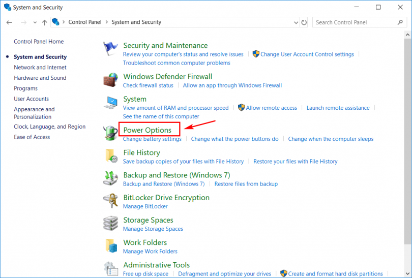Click See the name of this computer
Viewport: 412px width, 278px height.
(161, 116)
